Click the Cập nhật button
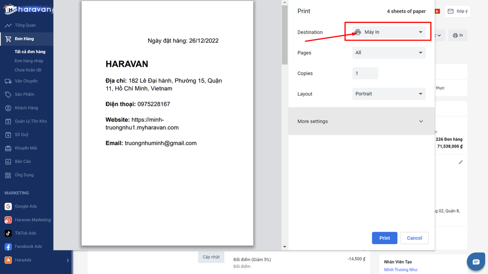488x274 pixels. click(211, 257)
